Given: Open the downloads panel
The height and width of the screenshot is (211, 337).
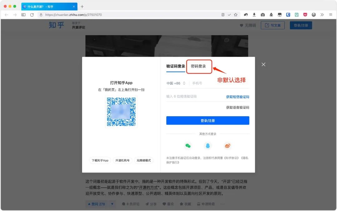Looking at the screenshot, I should pos(254,15).
